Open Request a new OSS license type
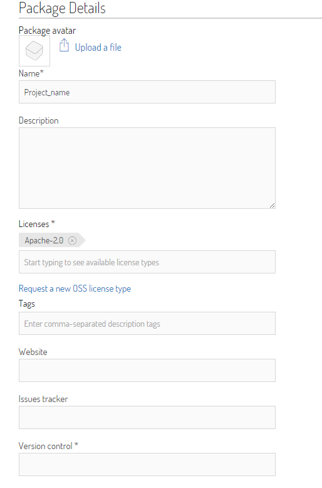The image size is (322, 488). [x=75, y=289]
